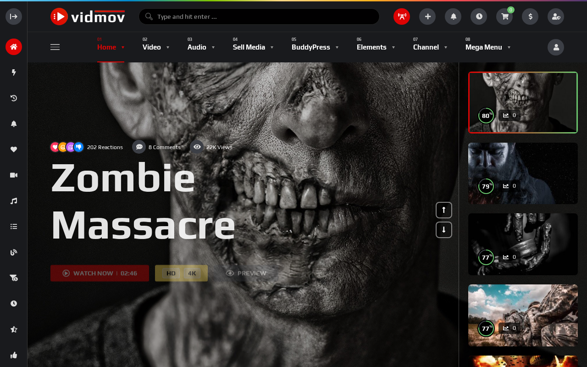
Task: Focus the "Type and hit enter" search box
Action: (x=259, y=17)
